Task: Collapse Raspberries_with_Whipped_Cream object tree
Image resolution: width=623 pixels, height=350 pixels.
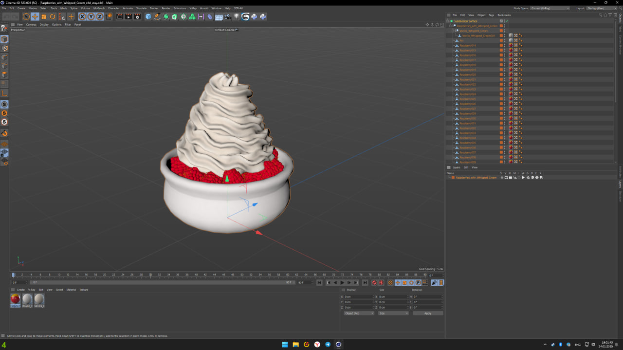Action: (x=450, y=26)
